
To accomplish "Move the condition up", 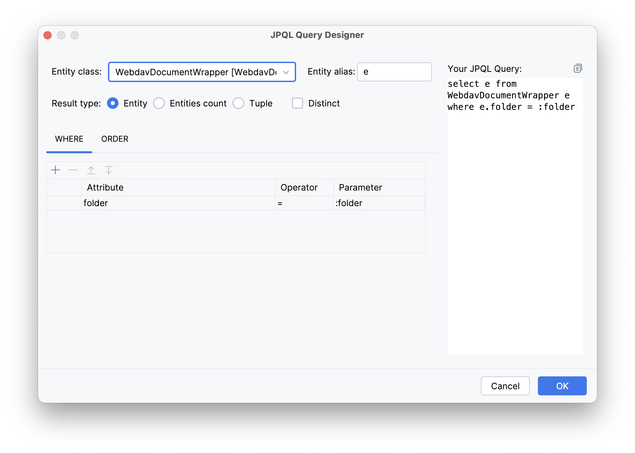I will (x=91, y=170).
